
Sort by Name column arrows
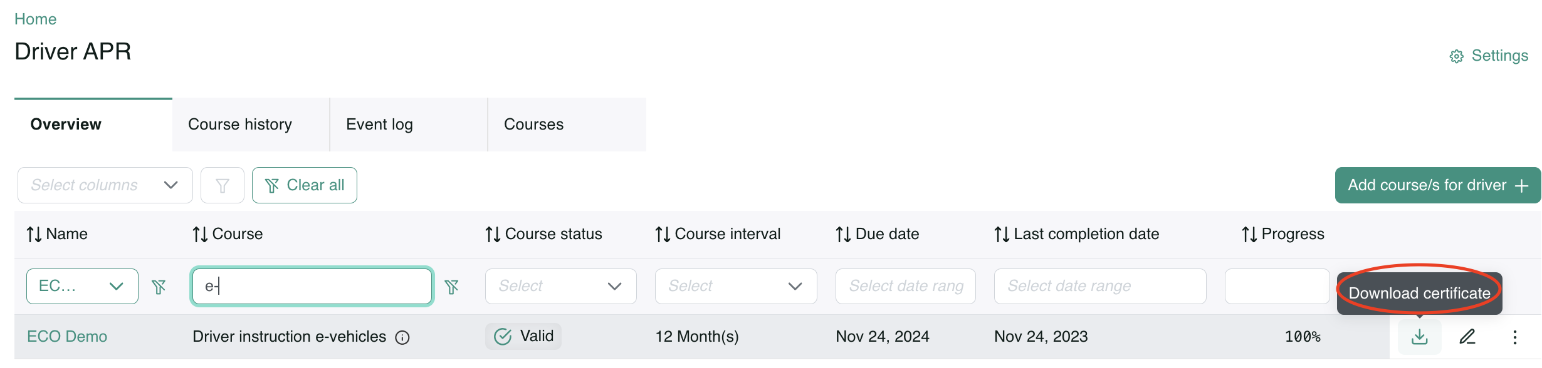[x=34, y=235]
